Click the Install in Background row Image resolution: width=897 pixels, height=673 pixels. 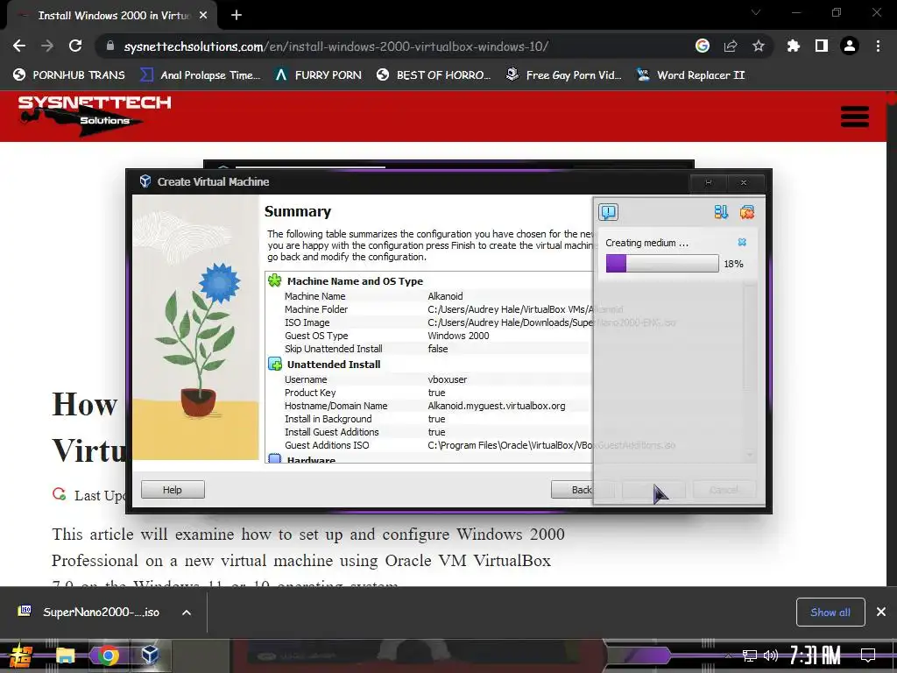pyautogui.click(x=429, y=419)
